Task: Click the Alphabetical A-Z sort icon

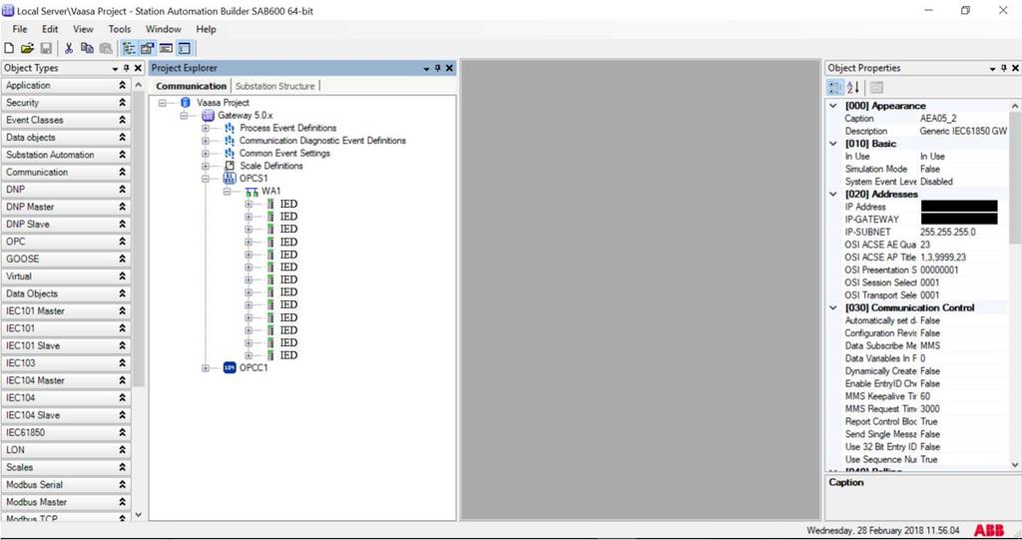Action: click(853, 88)
